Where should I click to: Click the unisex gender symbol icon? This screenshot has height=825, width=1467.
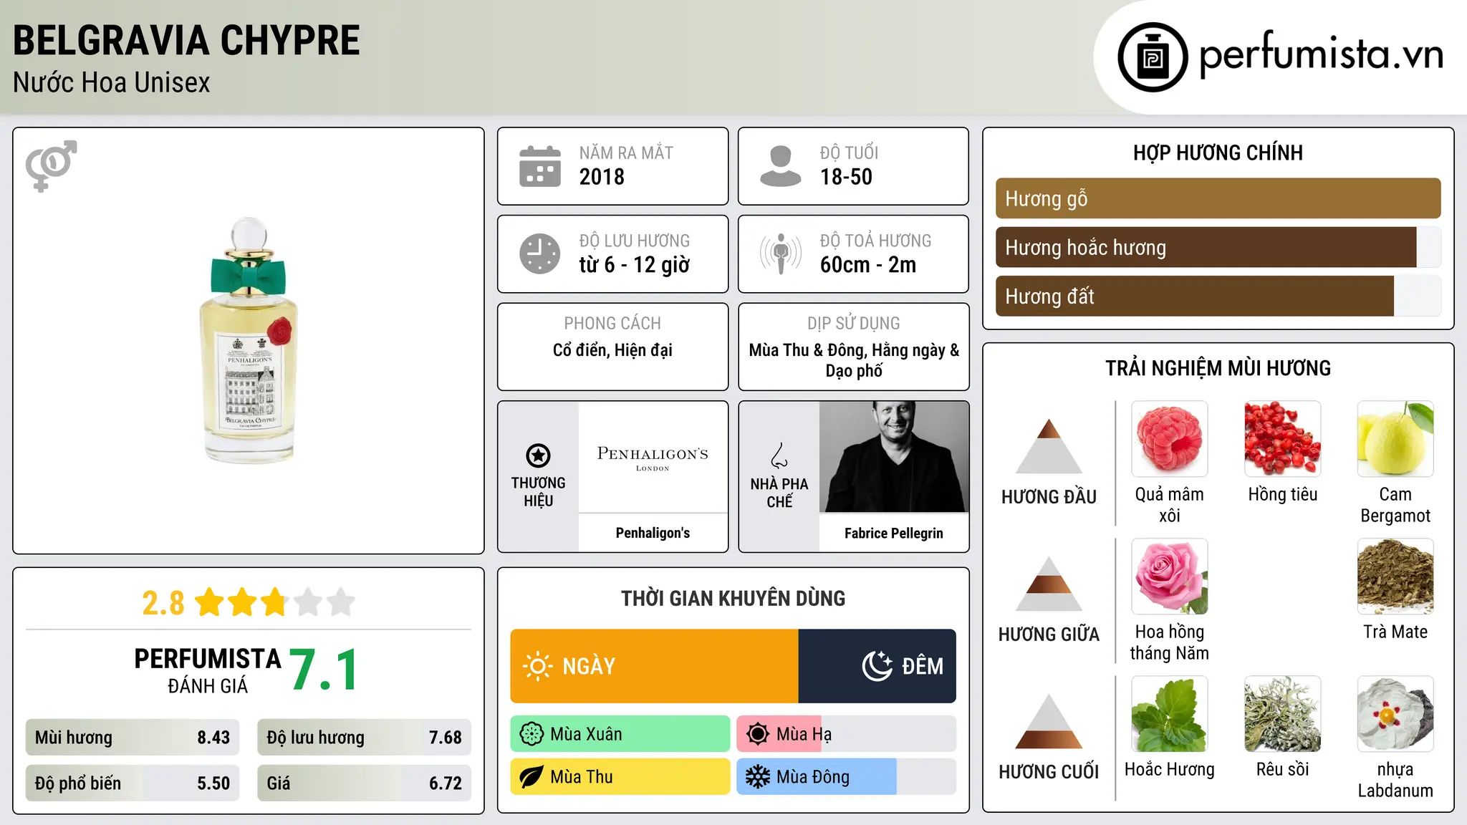point(51,165)
